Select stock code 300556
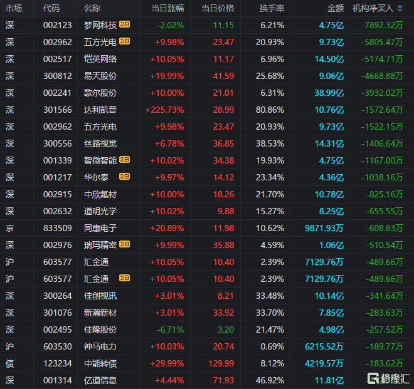Viewport: 414px width, 389px height. click(57, 143)
